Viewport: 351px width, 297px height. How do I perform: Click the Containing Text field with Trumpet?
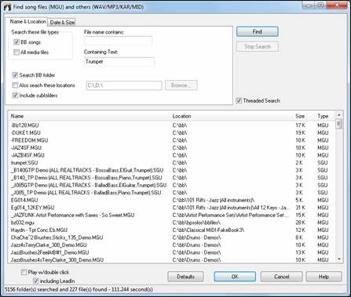tap(119, 62)
